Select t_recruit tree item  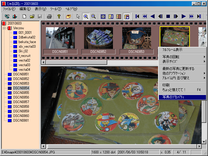point(25,56)
